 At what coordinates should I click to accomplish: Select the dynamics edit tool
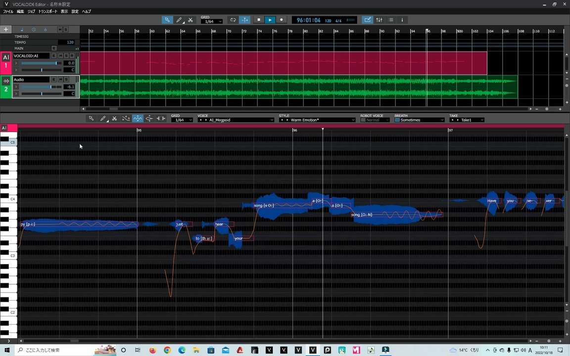pos(149,119)
